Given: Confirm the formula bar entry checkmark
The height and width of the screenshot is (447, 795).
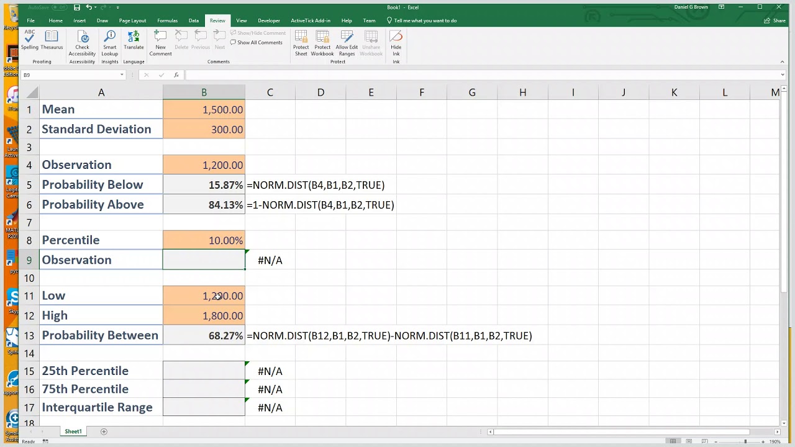Looking at the screenshot, I should click(x=161, y=75).
